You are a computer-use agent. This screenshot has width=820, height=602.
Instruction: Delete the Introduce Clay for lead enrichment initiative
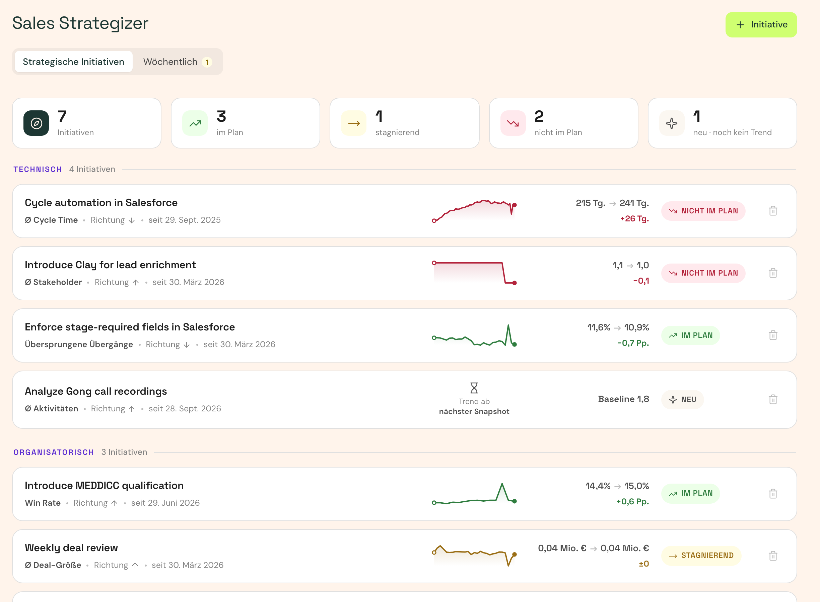point(772,273)
